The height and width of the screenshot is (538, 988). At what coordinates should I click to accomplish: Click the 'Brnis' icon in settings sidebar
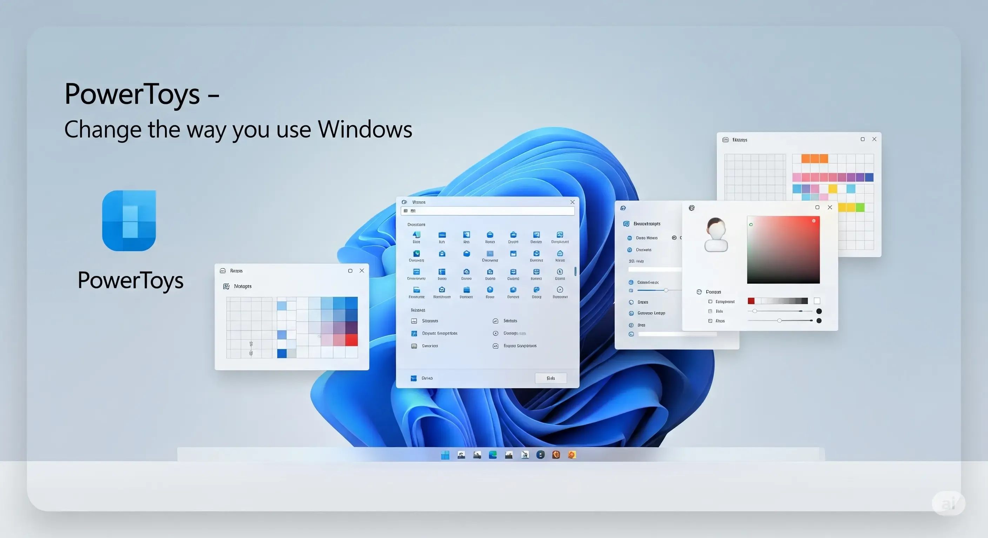click(631, 302)
